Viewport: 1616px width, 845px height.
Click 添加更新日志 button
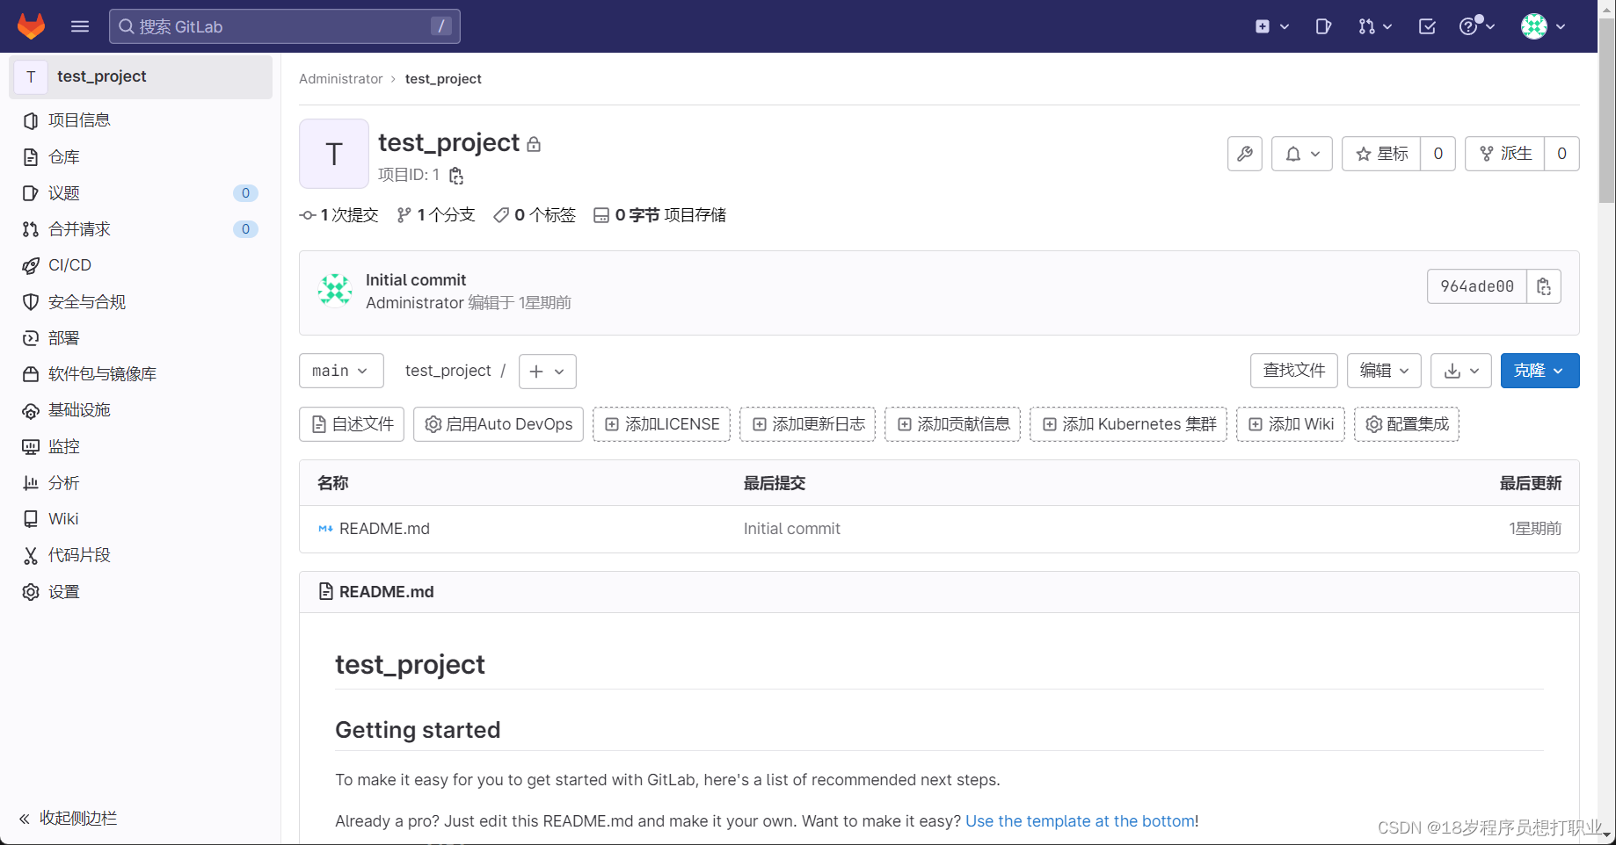tap(808, 424)
